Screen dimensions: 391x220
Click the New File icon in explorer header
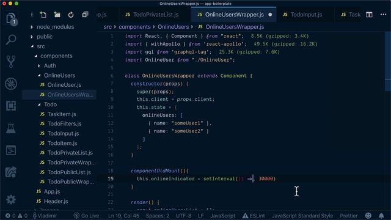pyautogui.click(x=43, y=15)
